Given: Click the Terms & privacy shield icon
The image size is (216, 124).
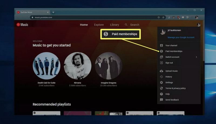Looking at the screenshot, I should click(x=161, y=88).
